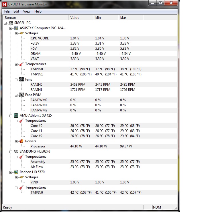Collapse the Radeon HD 5770 node
Screen dimensions: 220x212
click(x=11, y=172)
